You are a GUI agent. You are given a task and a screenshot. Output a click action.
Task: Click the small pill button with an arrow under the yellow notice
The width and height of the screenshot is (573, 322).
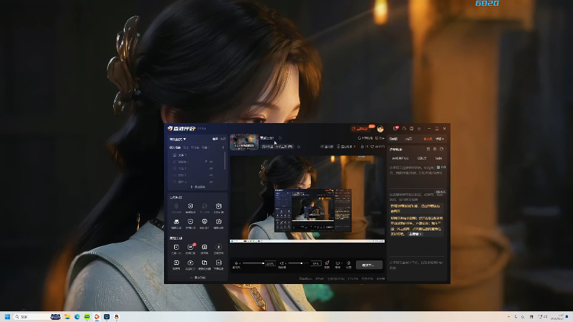coord(415,234)
